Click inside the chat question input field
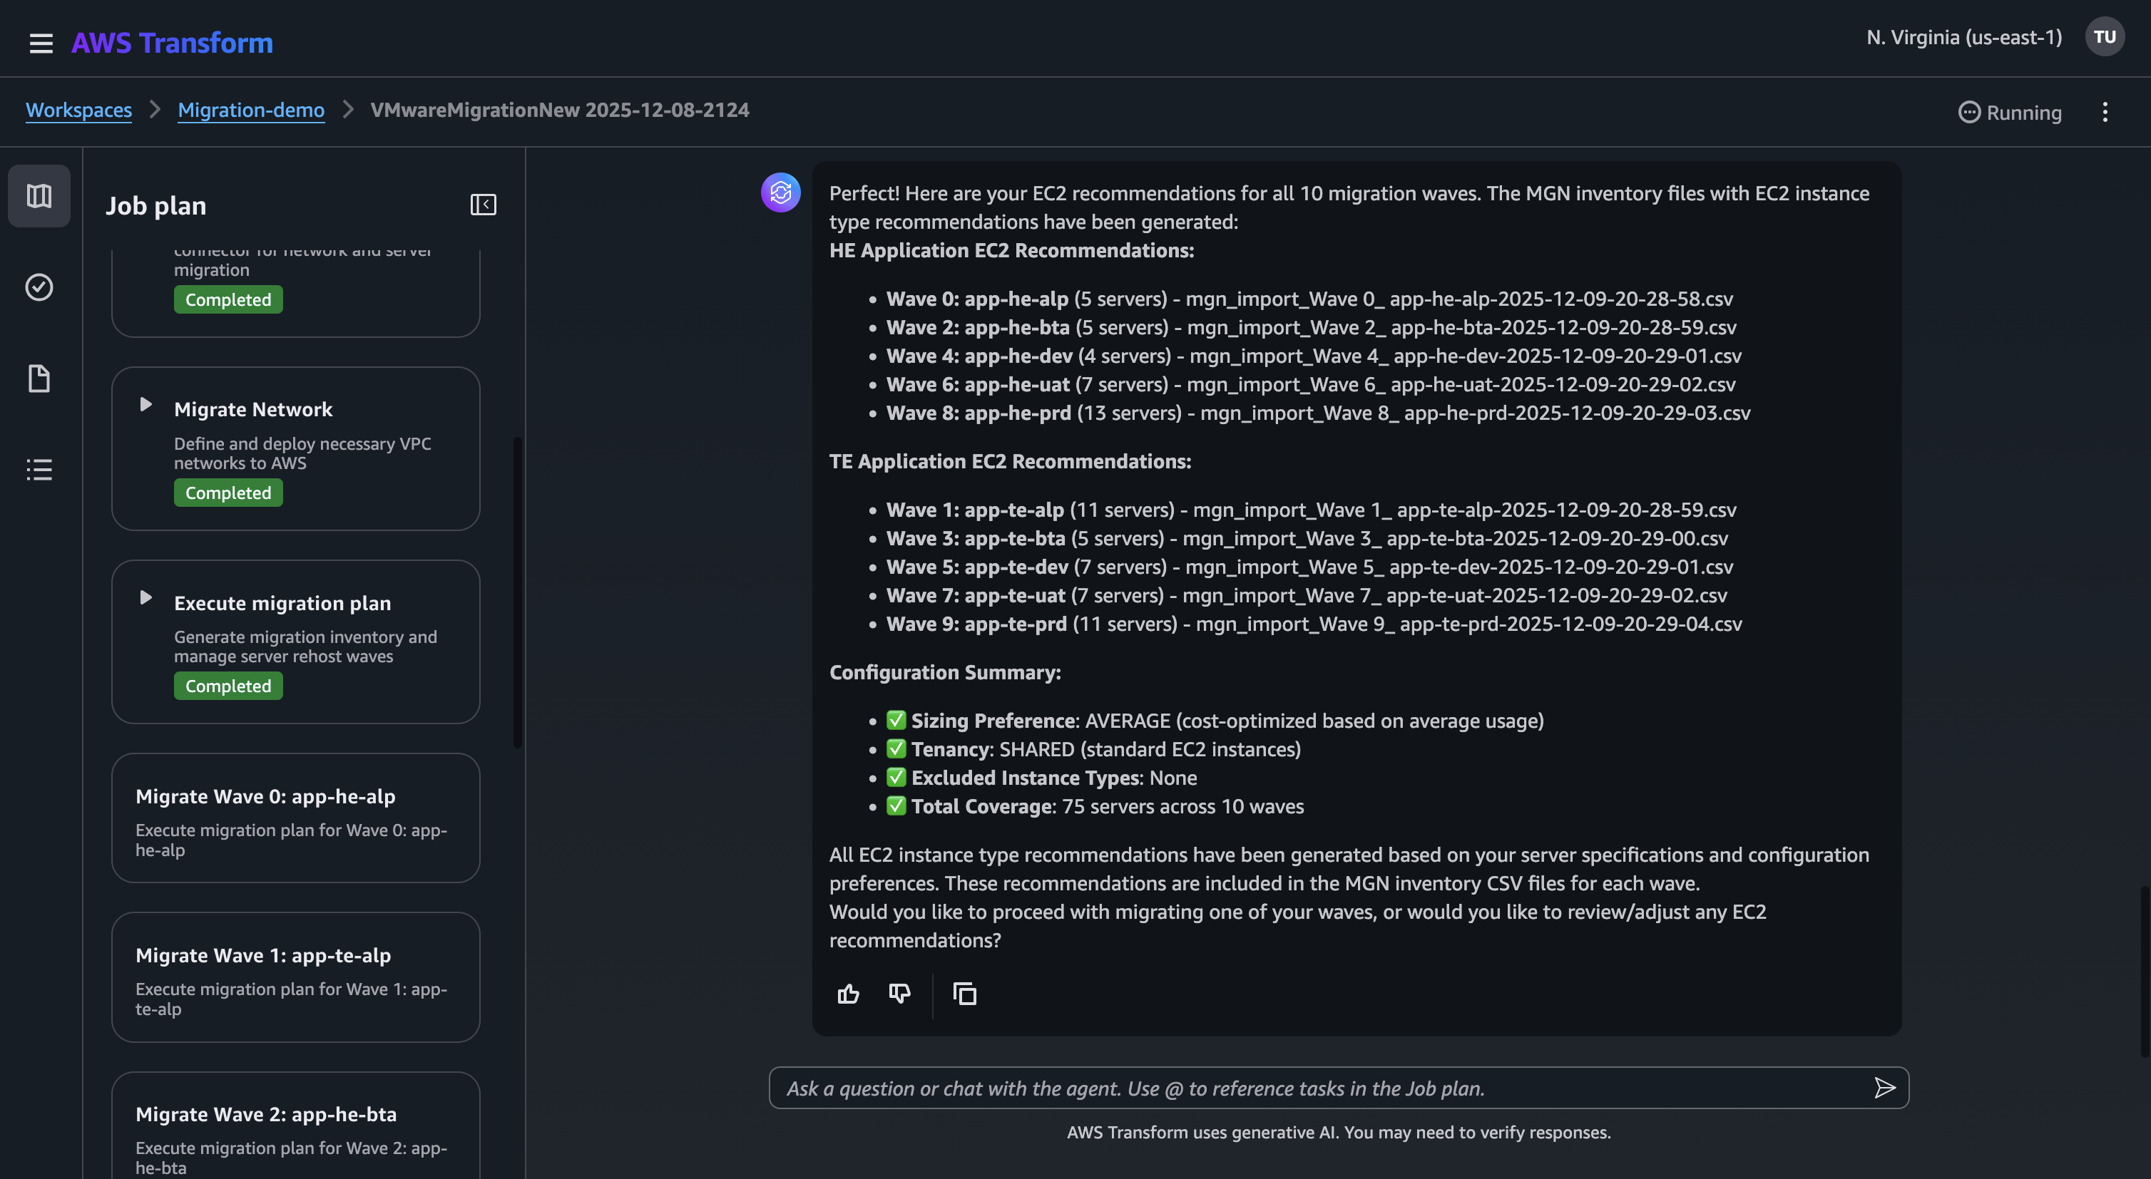2151x1179 pixels. click(1252, 1087)
